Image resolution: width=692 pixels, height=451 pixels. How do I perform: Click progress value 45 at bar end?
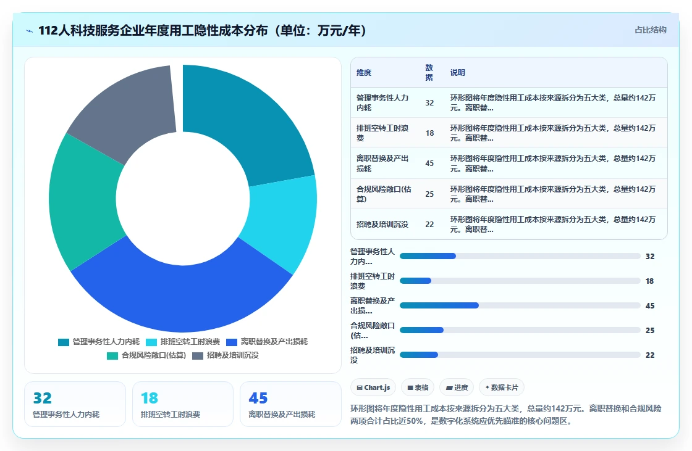[649, 306]
